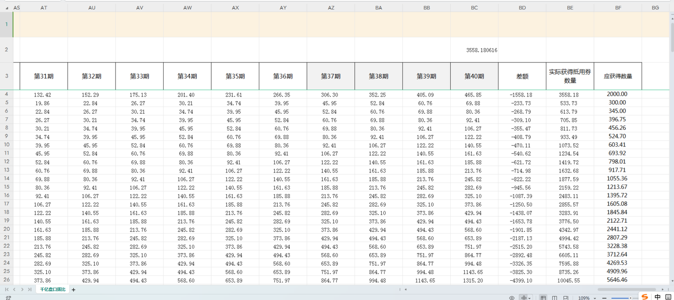
Task: Select row 3 header
Action: pyautogui.click(x=6, y=76)
